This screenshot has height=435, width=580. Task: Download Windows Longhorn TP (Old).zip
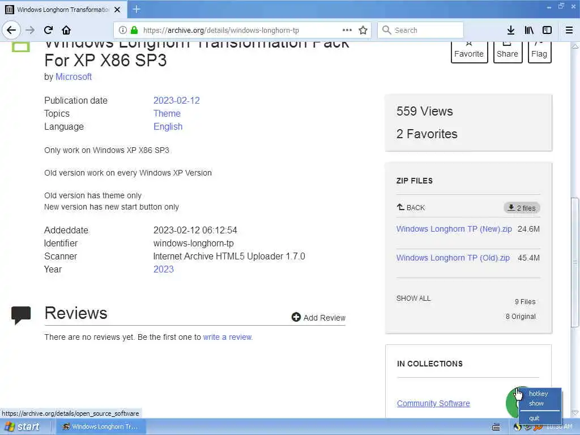coord(453,258)
